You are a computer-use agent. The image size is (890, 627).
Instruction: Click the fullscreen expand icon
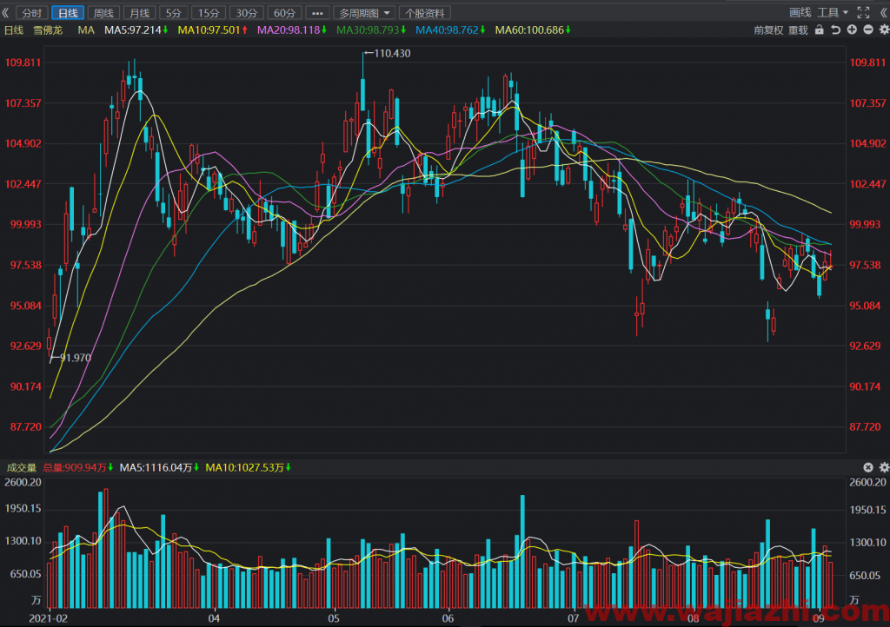[863, 12]
